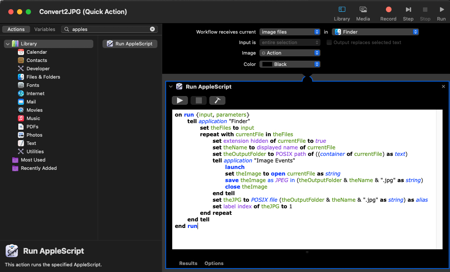The image size is (450, 272).
Task: Select the Files & Folders category
Action: [x=43, y=77]
